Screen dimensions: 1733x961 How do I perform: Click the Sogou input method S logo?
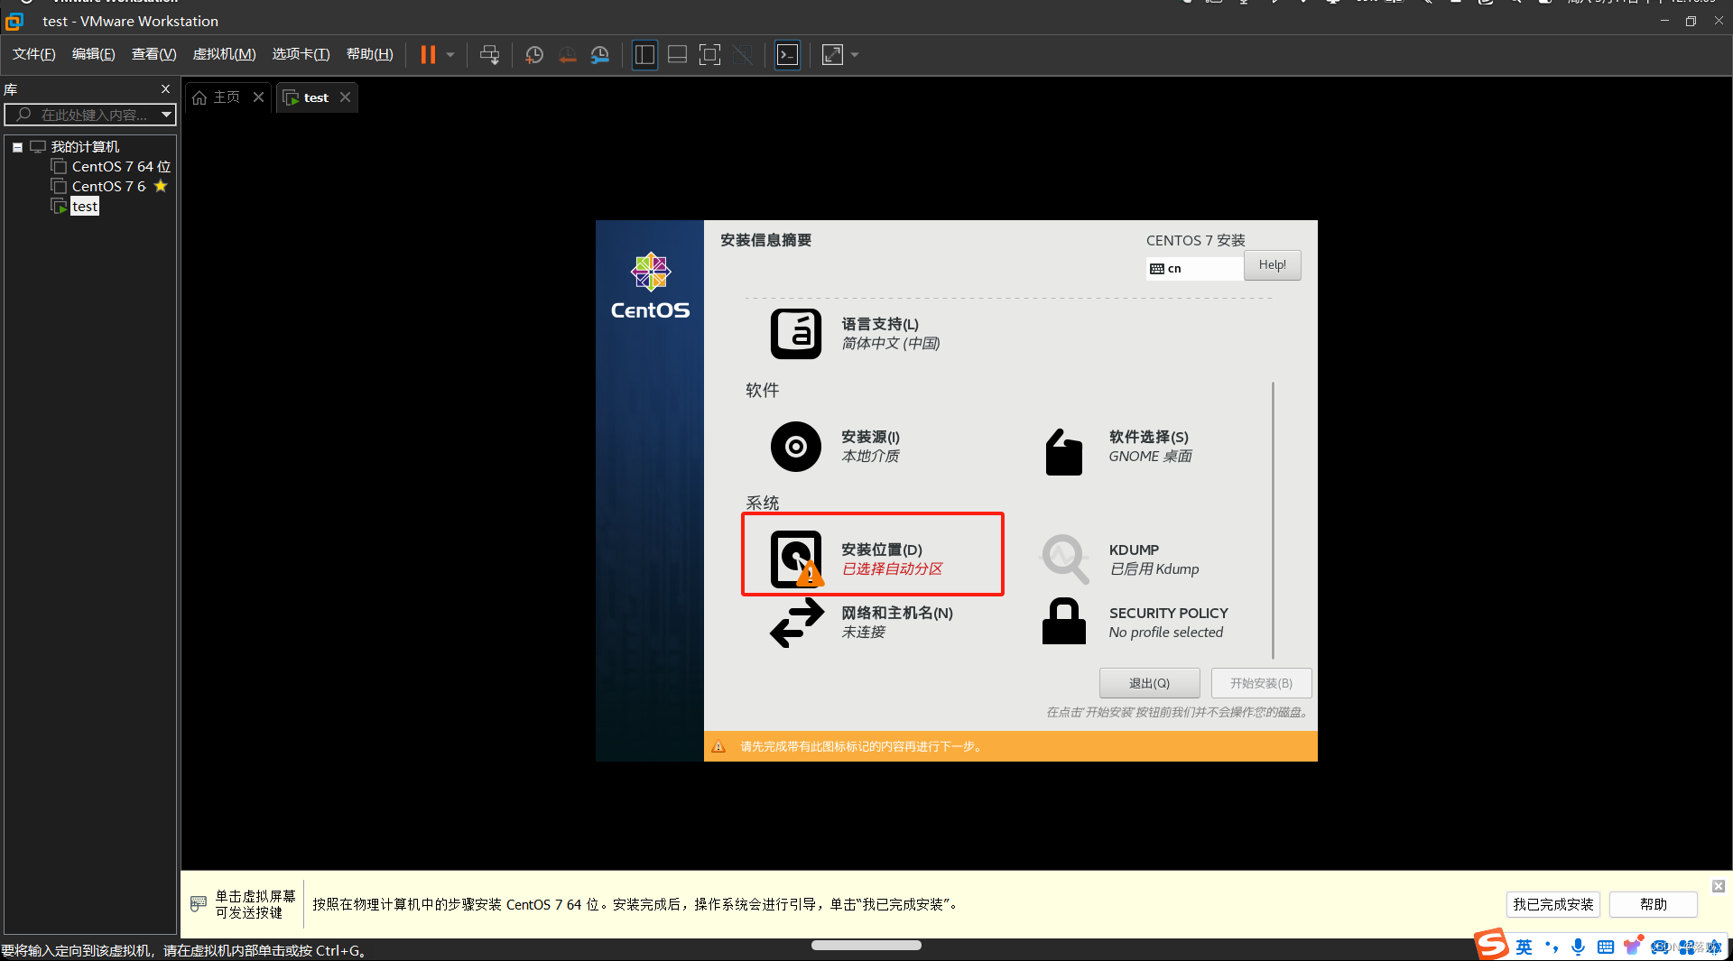(1492, 944)
